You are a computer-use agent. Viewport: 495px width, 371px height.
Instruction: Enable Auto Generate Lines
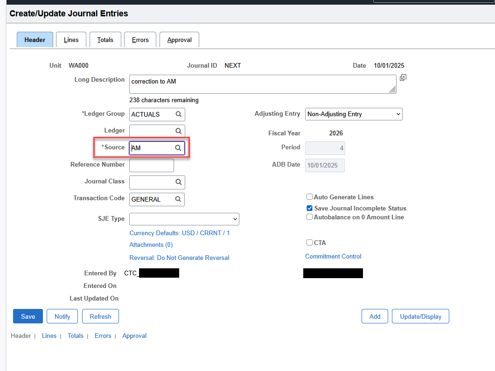309,197
